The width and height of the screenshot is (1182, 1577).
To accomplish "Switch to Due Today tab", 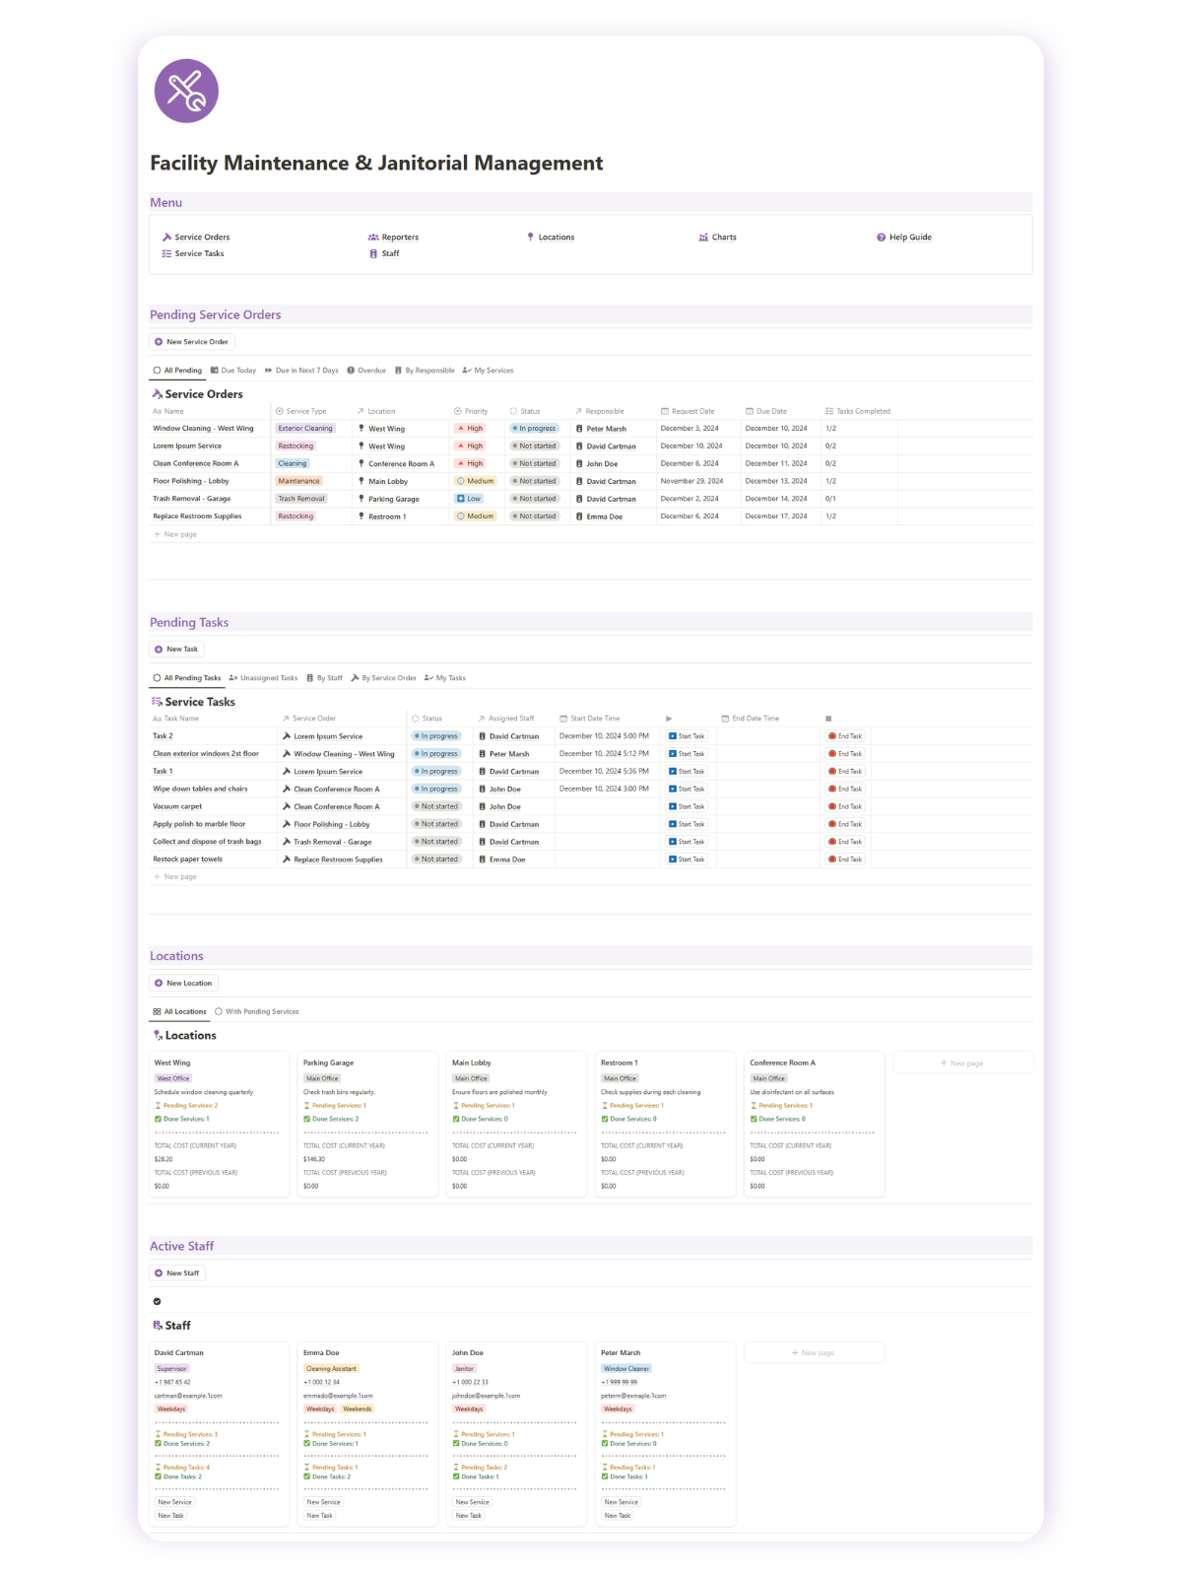I will (x=233, y=371).
